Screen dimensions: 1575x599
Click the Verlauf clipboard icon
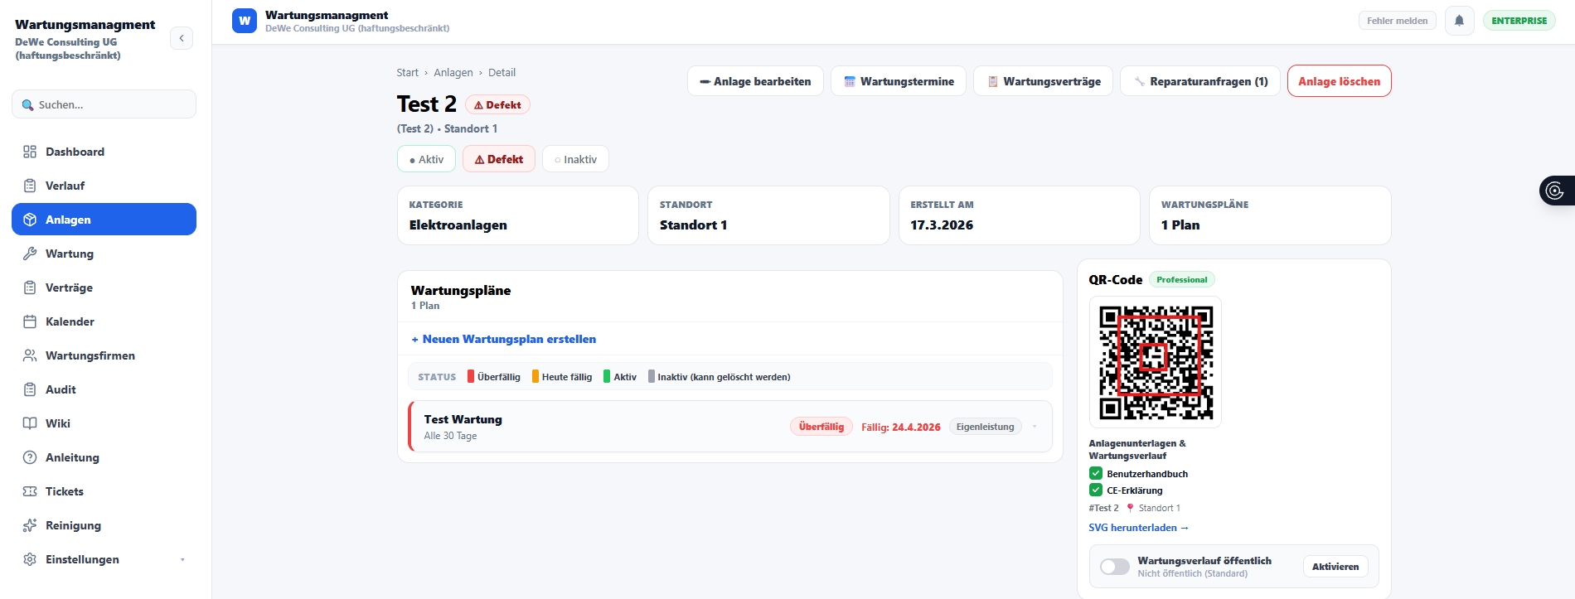[30, 186]
